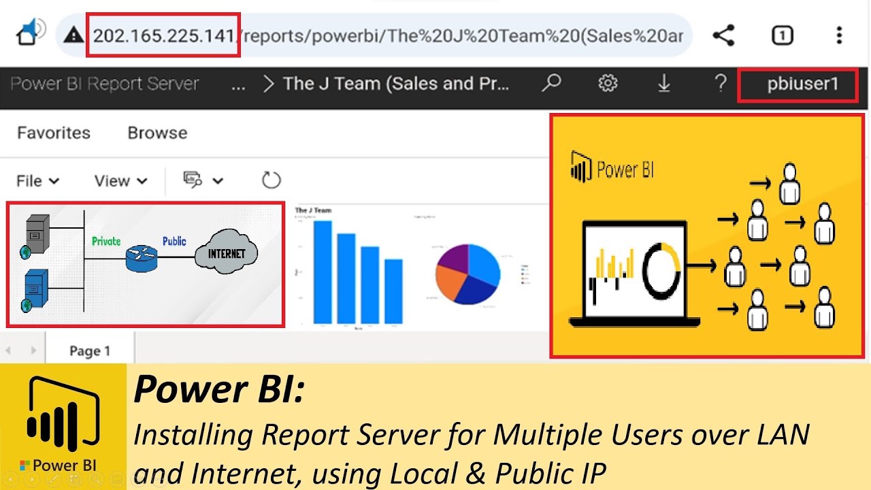
Task: Click the slideshow see-all-slides icon
Action: point(74,480)
